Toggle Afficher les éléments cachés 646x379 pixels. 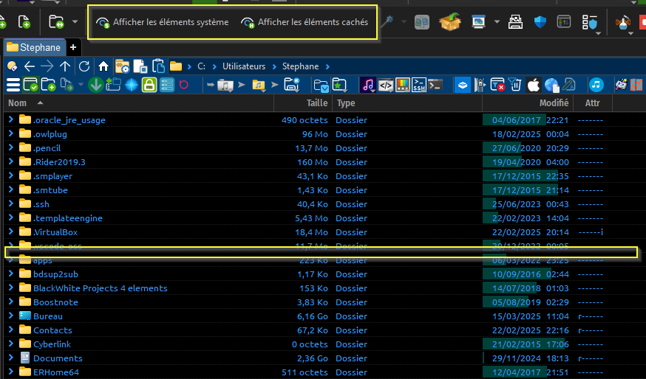click(x=305, y=22)
